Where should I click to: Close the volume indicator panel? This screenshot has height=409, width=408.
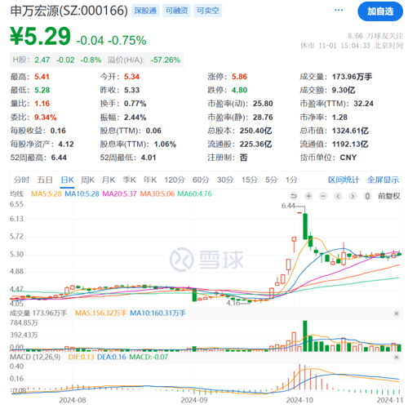(397, 313)
